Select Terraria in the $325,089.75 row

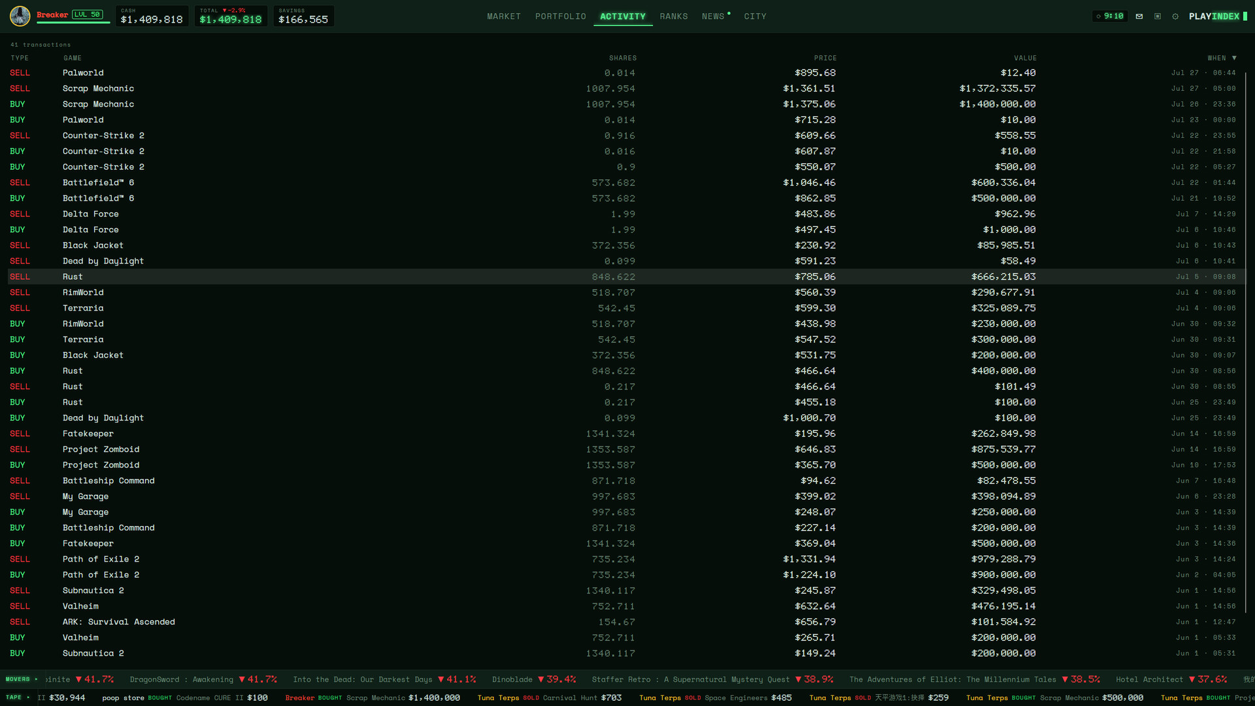click(x=83, y=308)
